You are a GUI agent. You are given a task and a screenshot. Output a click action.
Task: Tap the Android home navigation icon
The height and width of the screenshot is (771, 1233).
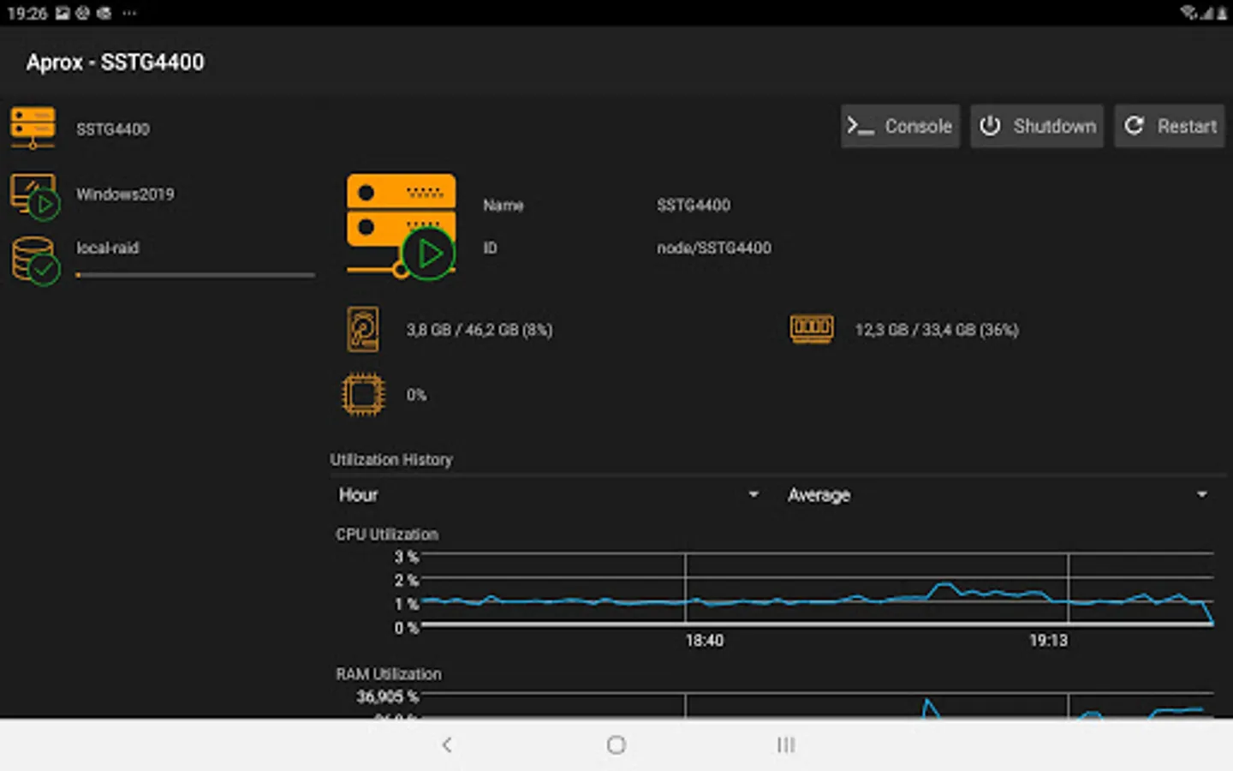616,745
